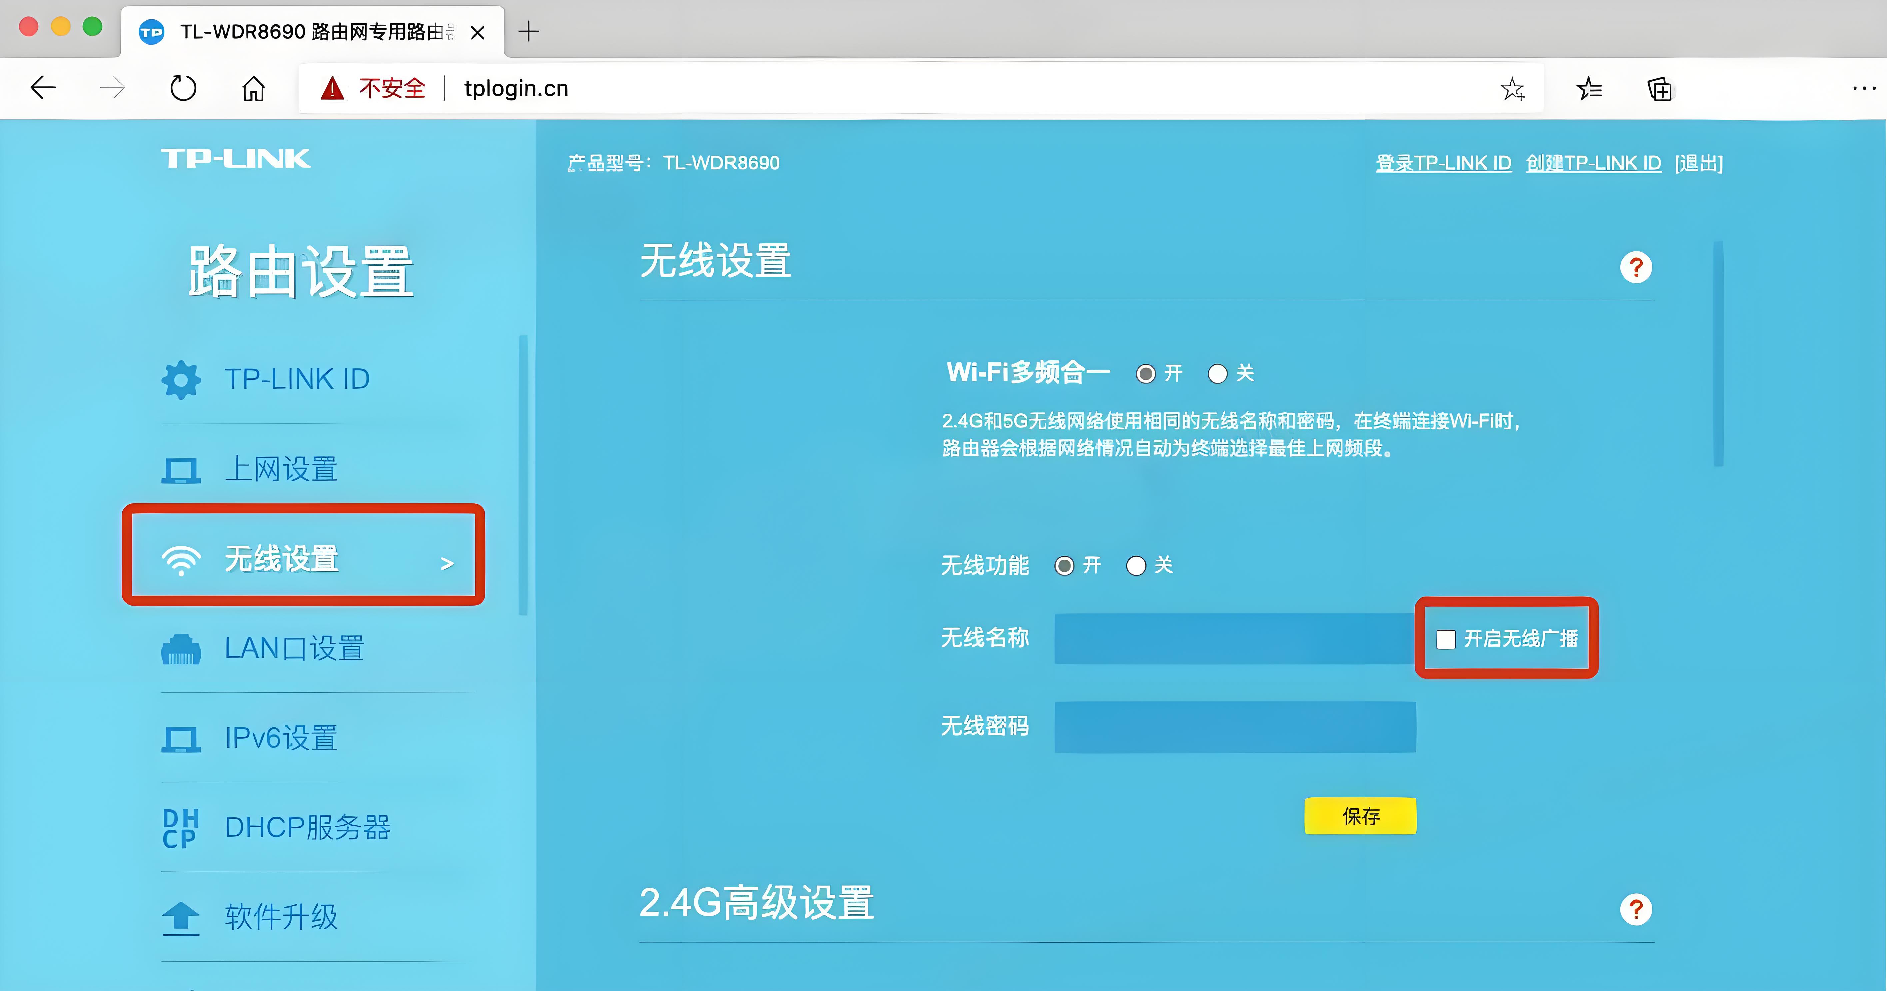The width and height of the screenshot is (1887, 991).
Task: Click the laptop icon beside 上网设置
Action: [x=181, y=470]
